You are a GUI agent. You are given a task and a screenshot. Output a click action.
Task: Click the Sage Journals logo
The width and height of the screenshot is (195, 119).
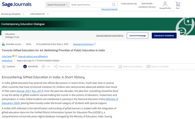coord(17,5)
